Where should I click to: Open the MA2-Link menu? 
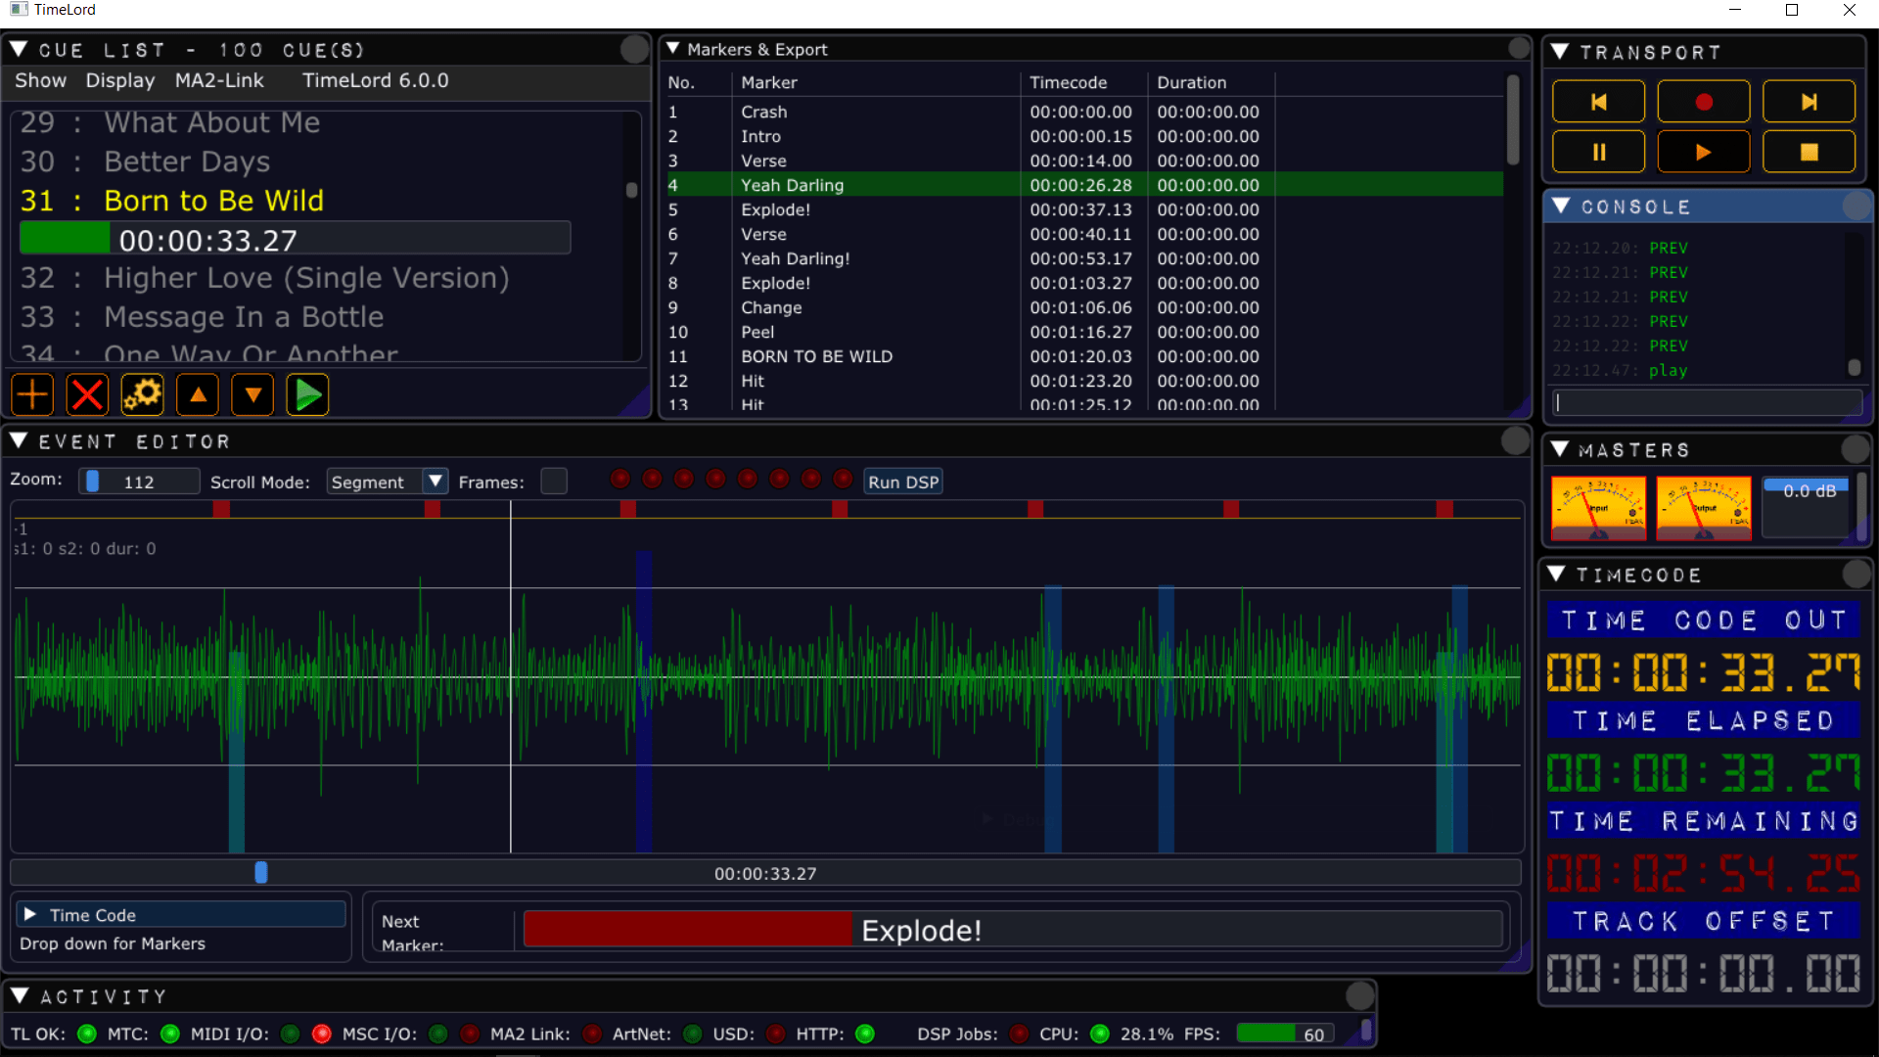(x=219, y=80)
